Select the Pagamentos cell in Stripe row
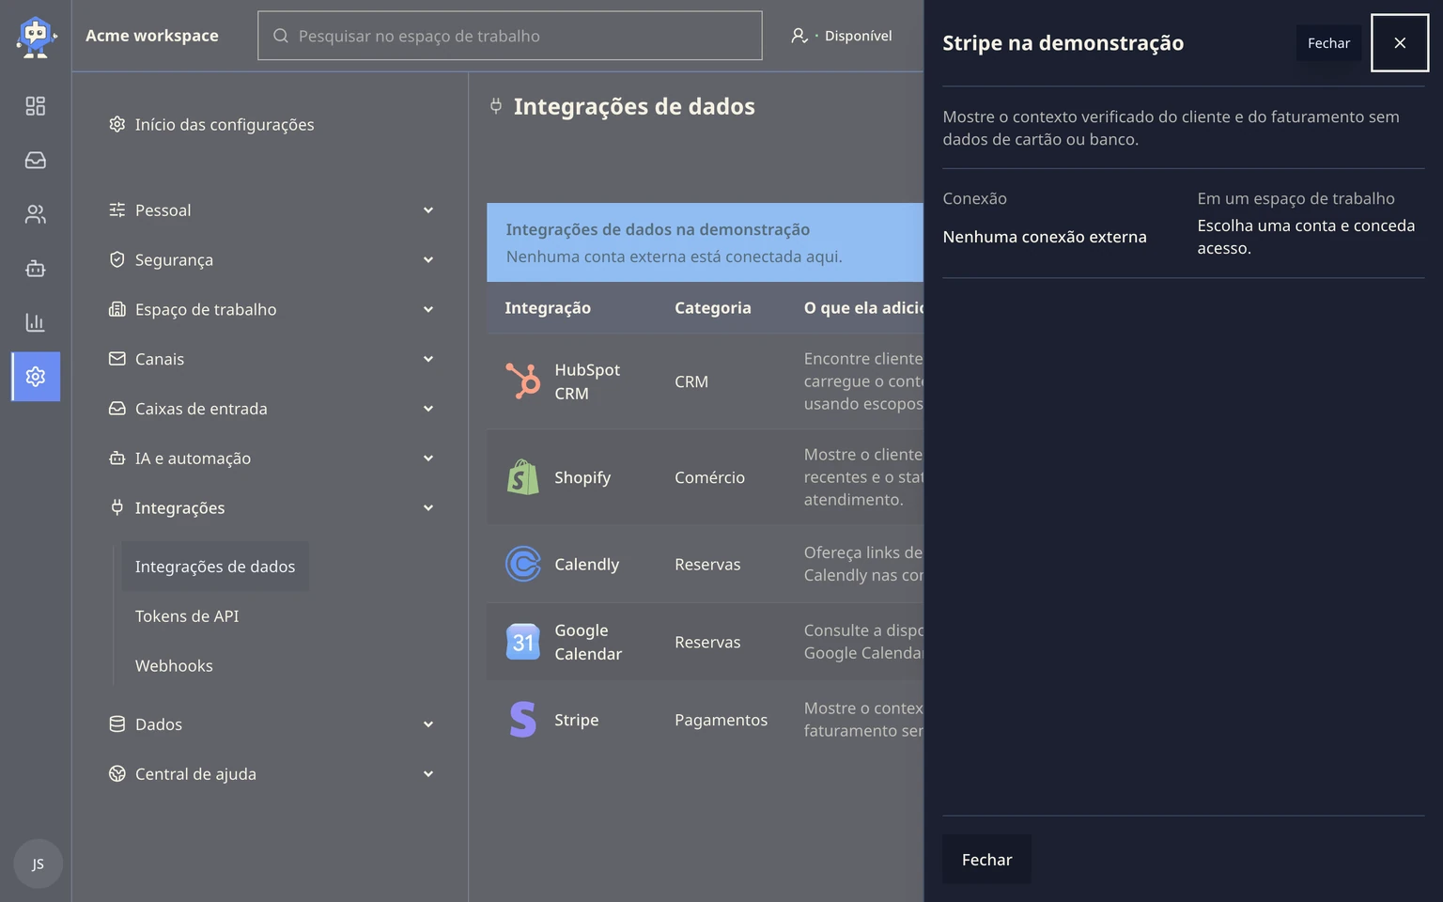Screen dimensions: 1443x902 (721, 720)
